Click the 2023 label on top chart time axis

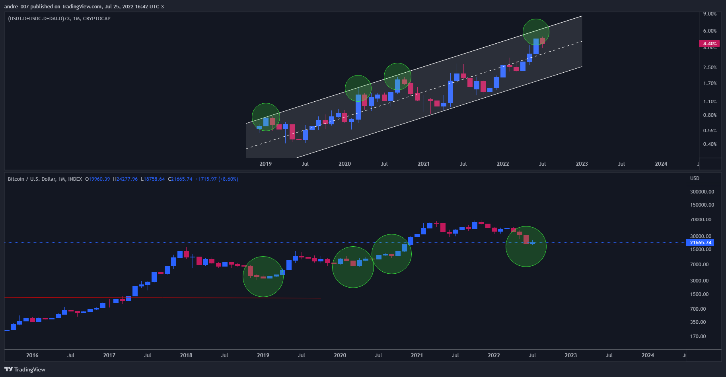tap(582, 164)
